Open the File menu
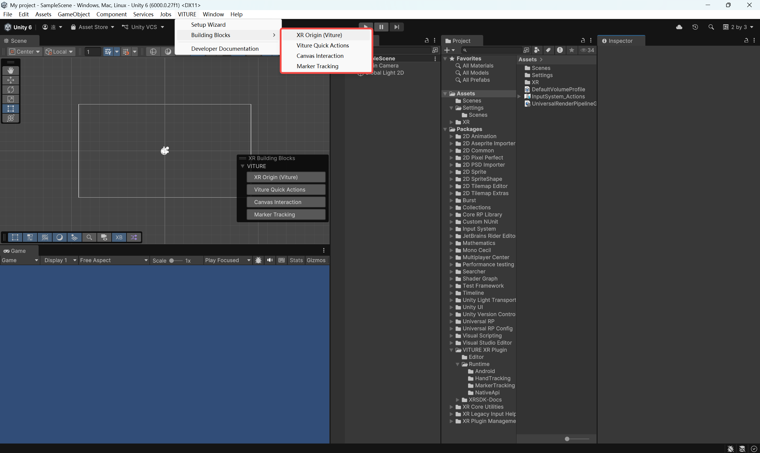 (8, 14)
